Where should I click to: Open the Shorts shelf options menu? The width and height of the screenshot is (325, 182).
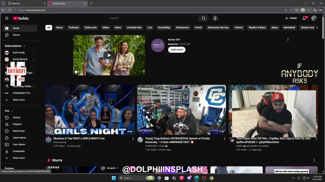[x=314, y=161]
